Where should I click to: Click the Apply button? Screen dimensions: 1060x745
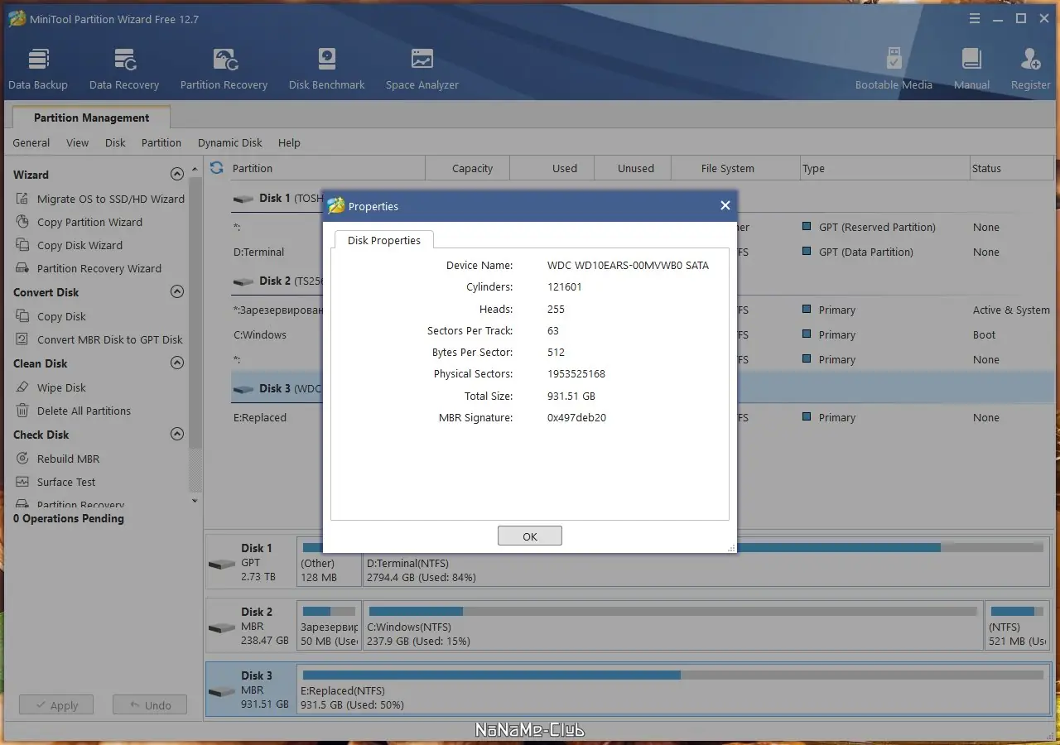[56, 705]
